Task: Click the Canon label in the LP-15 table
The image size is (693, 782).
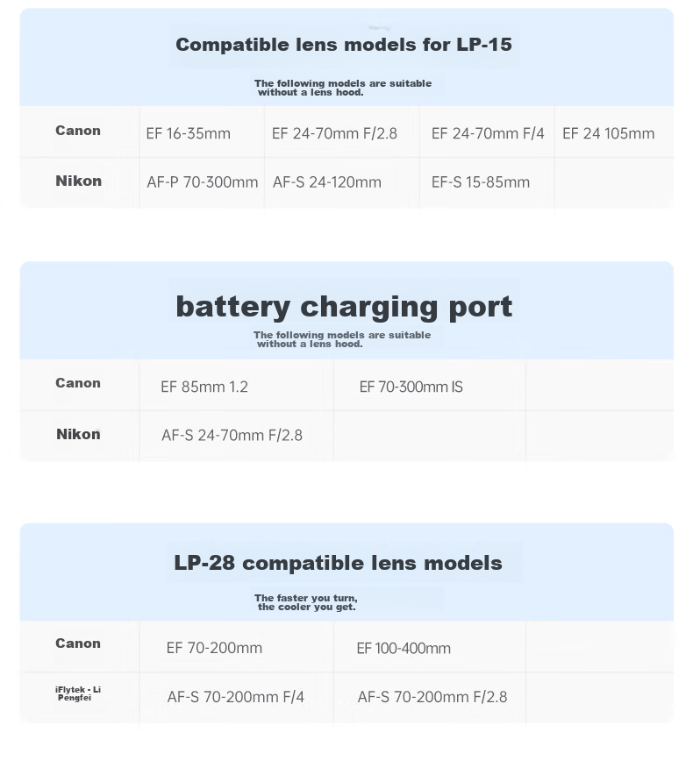Action: 78,131
